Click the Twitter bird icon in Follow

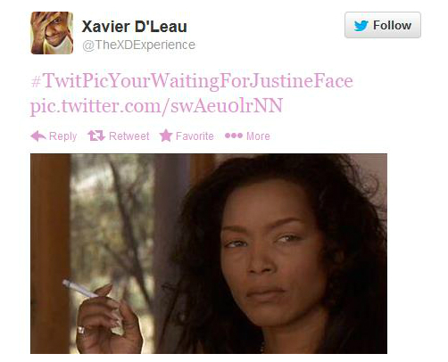point(361,26)
